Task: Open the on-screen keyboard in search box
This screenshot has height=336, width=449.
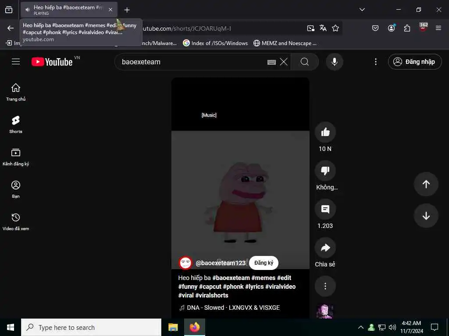Action: click(x=271, y=62)
